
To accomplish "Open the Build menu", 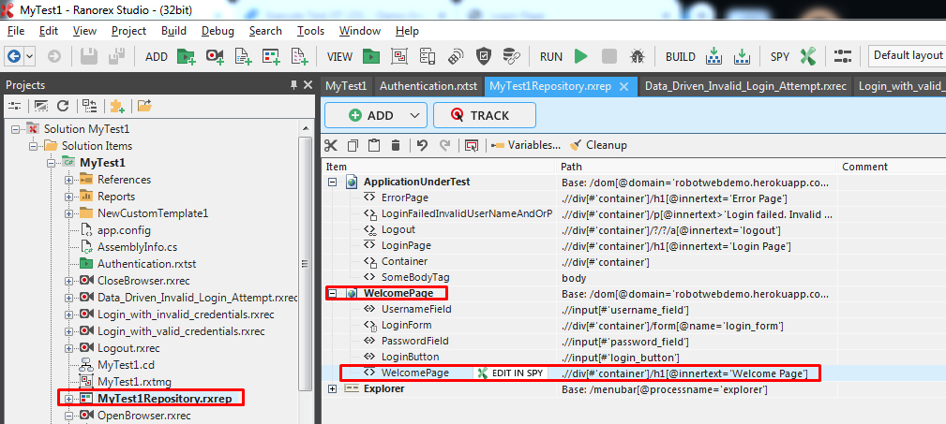I will 173,31.
